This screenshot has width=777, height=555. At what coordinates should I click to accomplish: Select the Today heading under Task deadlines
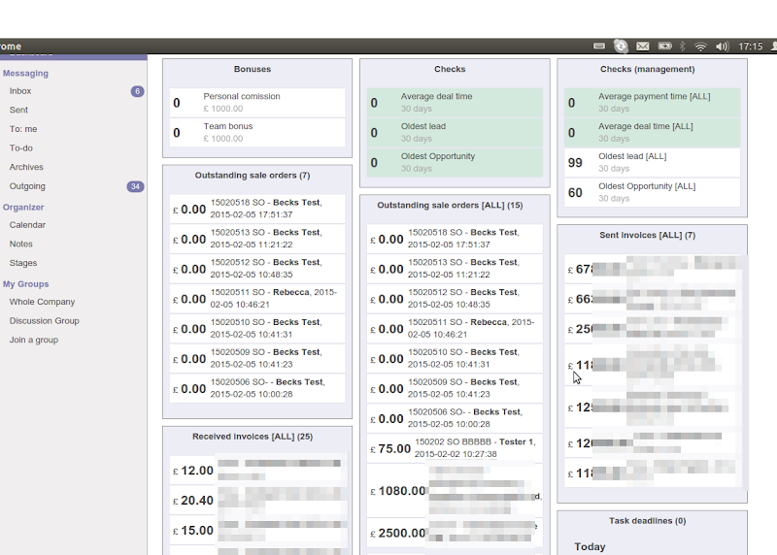point(590,546)
